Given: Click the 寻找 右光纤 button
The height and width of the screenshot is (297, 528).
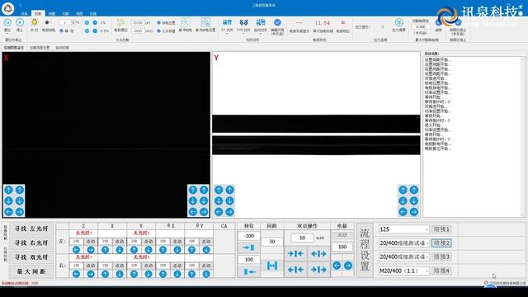Looking at the screenshot, I should coord(31,243).
